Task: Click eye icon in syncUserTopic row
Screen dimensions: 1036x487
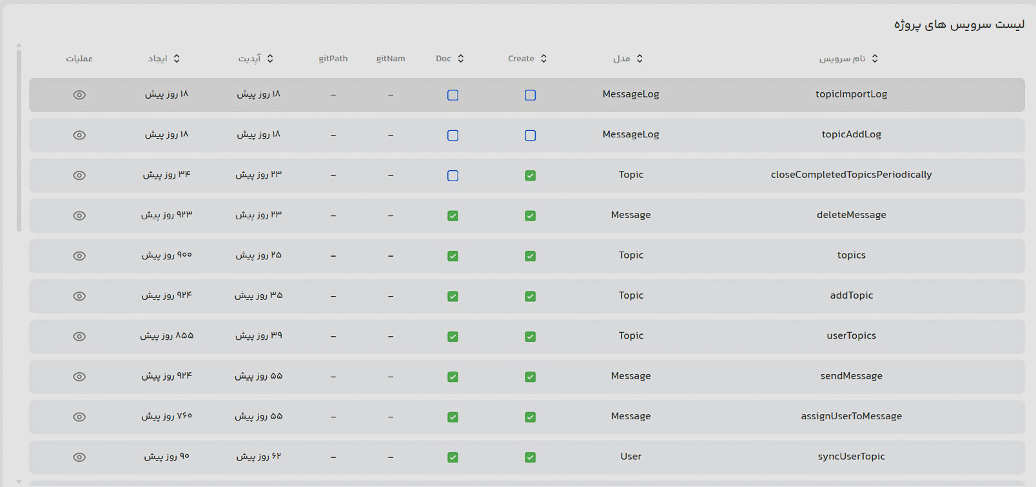Action: point(79,457)
